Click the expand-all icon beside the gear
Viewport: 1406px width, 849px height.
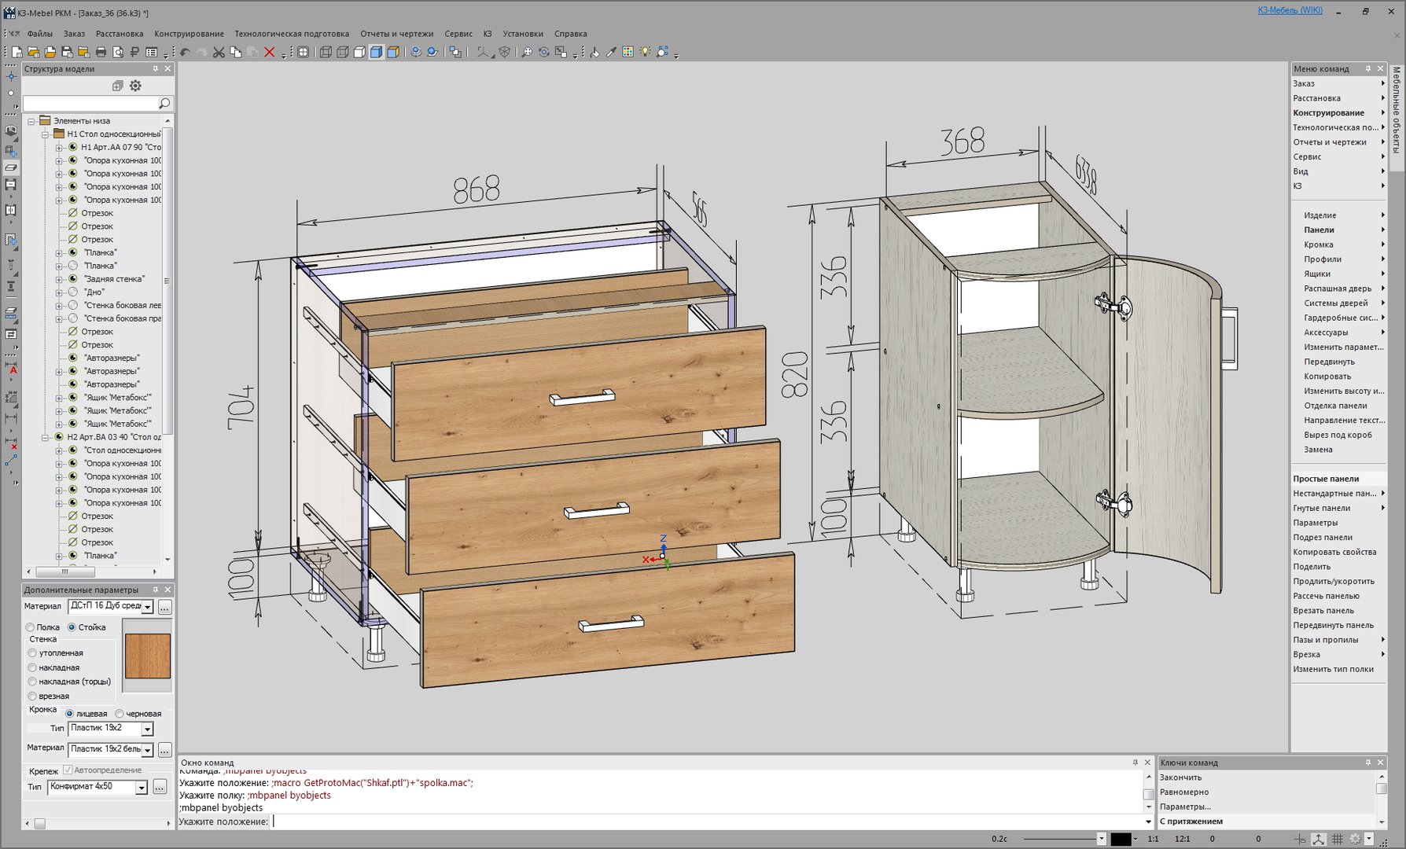[118, 86]
